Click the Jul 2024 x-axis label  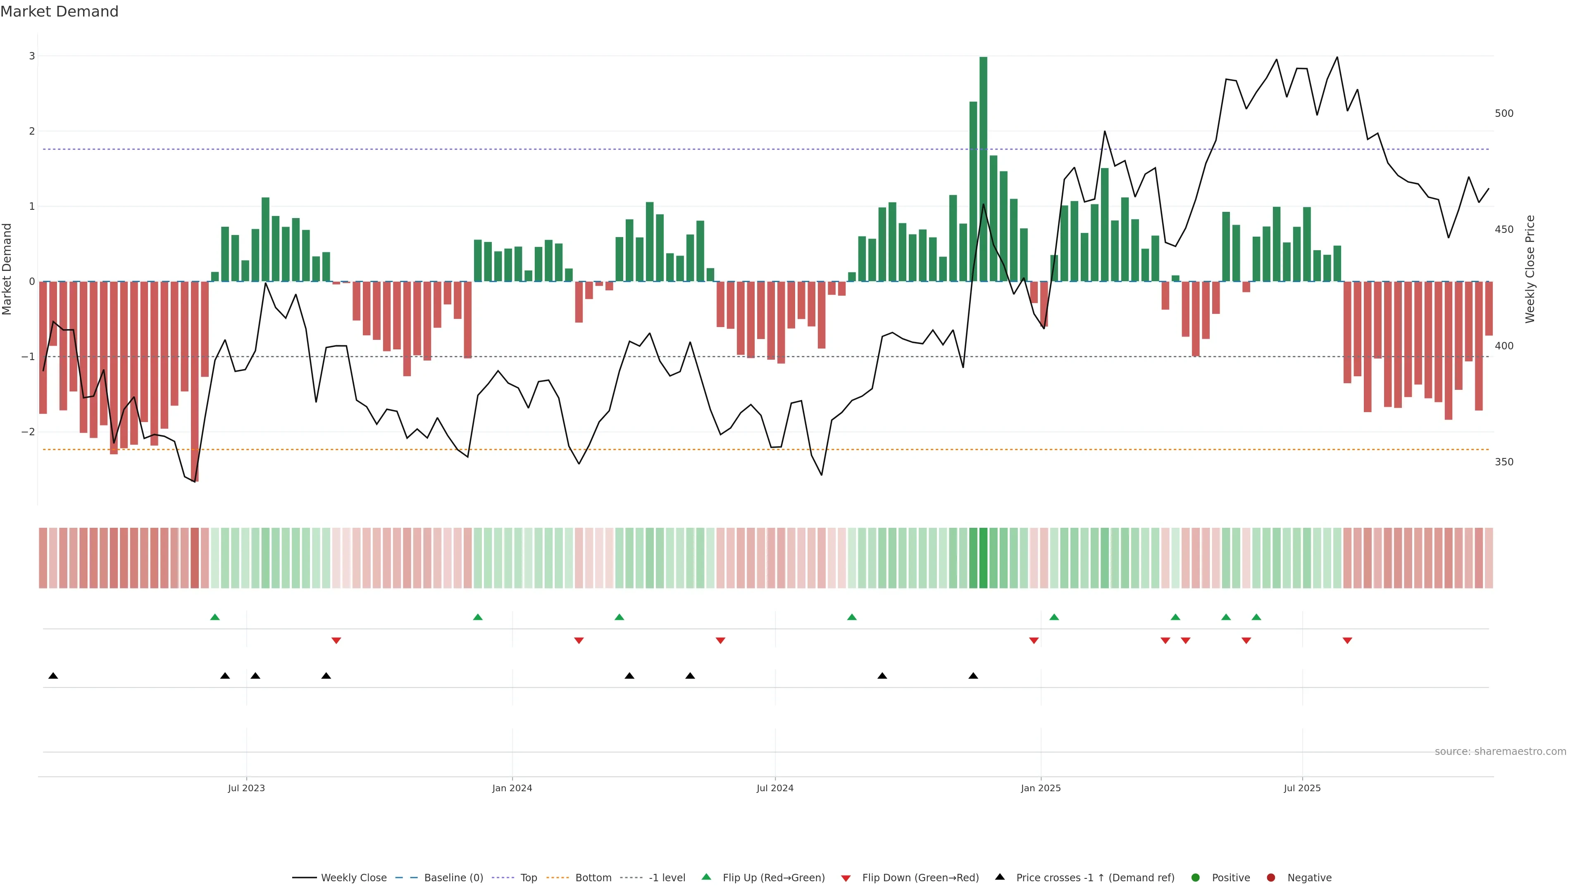click(775, 788)
